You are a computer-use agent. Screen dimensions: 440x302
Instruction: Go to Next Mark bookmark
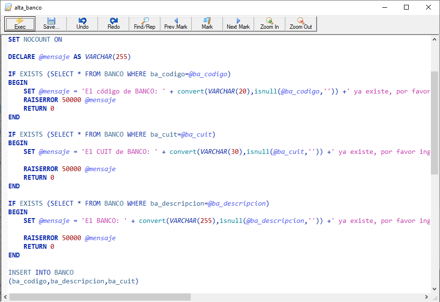coord(238,23)
